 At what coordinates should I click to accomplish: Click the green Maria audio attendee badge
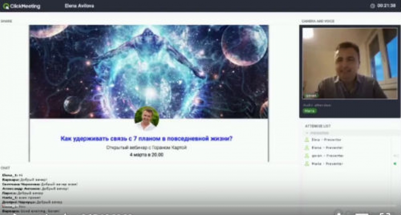pyautogui.click(x=310, y=111)
